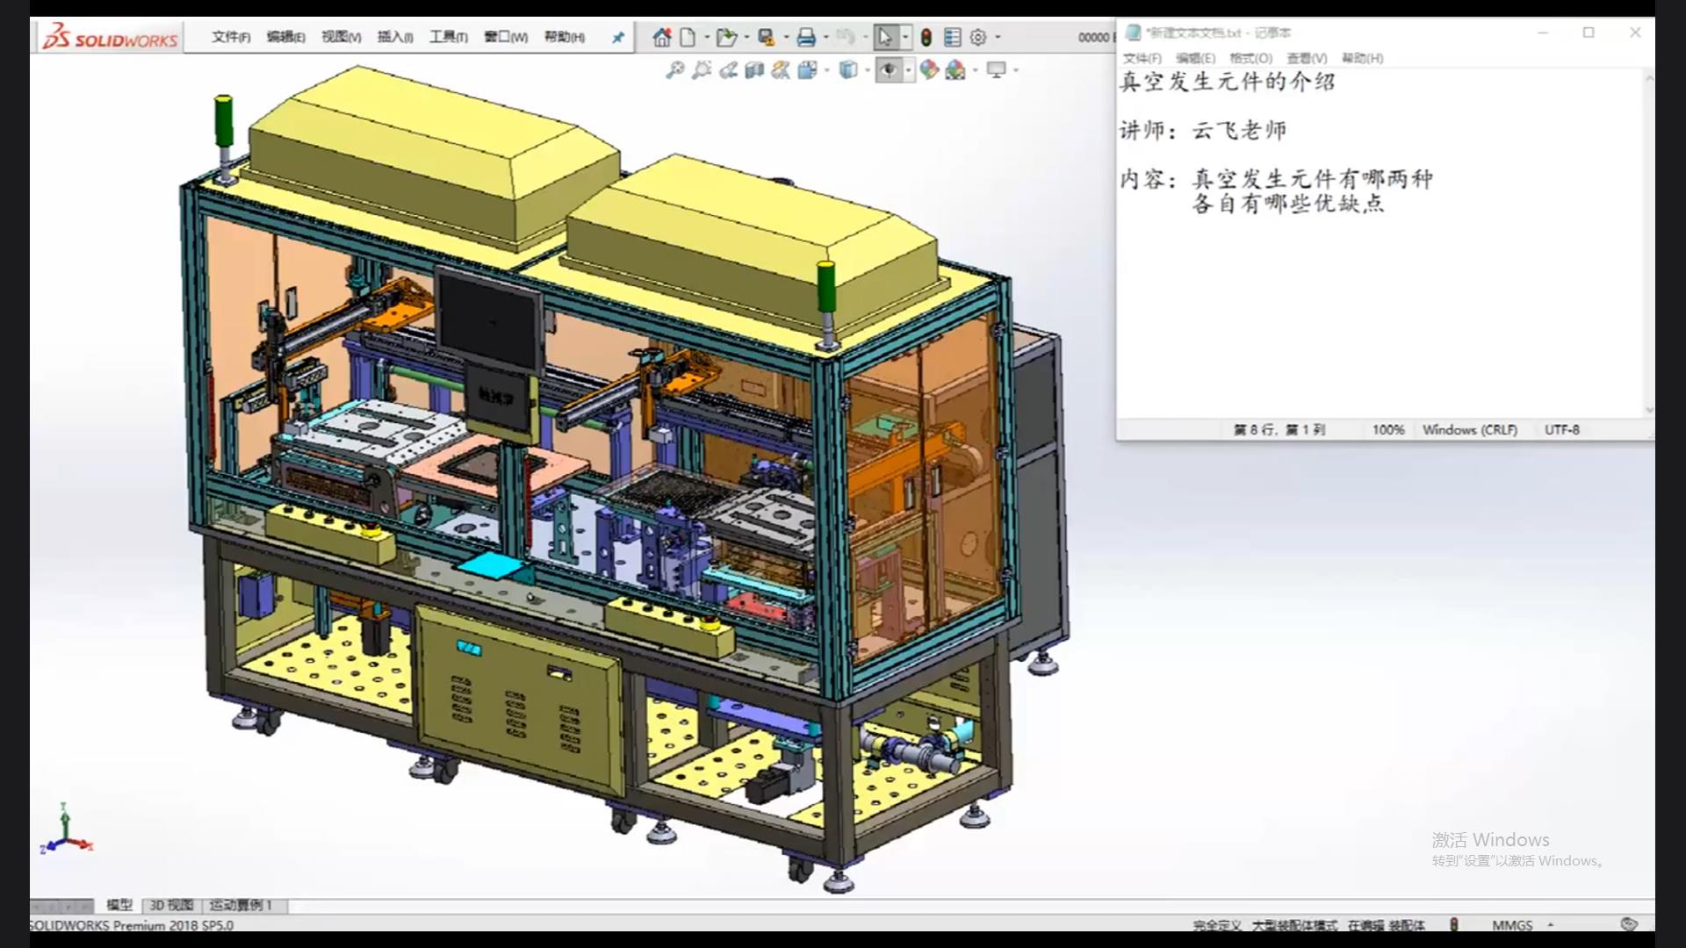This screenshot has width=1686, height=948.
Task: Open SolidWorks 插入(I) menu
Action: tap(395, 37)
